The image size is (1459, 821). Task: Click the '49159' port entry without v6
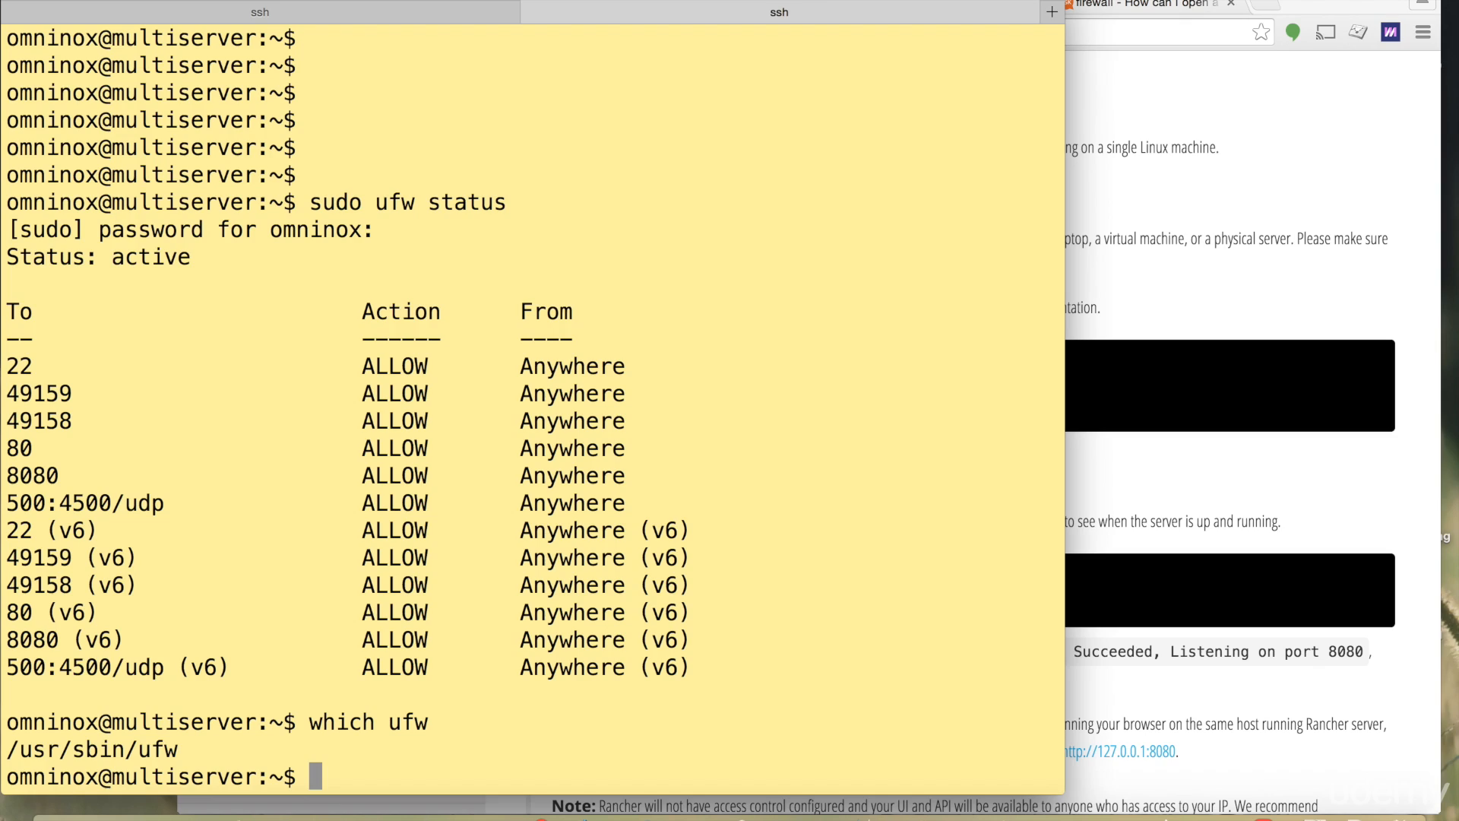[x=40, y=394]
